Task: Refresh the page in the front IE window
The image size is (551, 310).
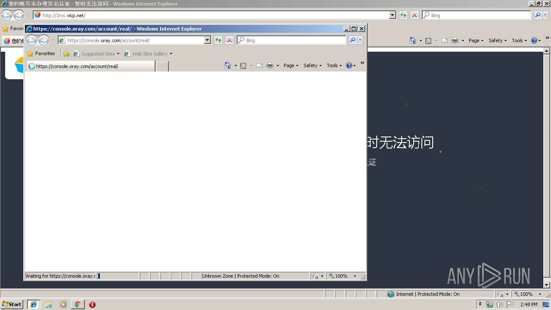Action: [x=218, y=40]
